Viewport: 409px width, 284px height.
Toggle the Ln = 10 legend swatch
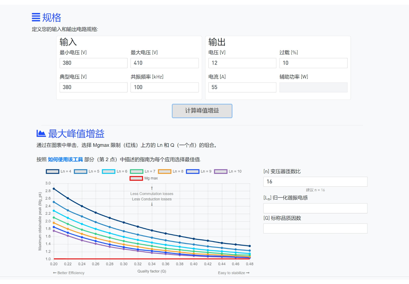pyautogui.click(x=221, y=172)
